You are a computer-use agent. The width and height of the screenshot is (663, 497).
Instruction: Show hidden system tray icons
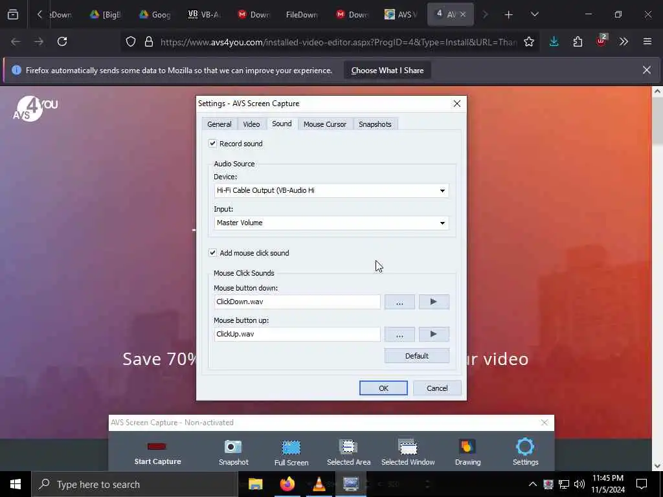pyautogui.click(x=533, y=484)
